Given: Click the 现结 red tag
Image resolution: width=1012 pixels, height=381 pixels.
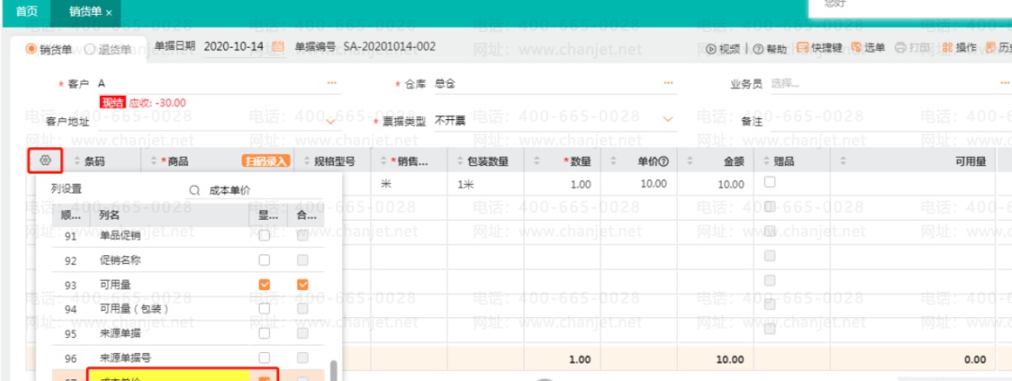Looking at the screenshot, I should 112,102.
